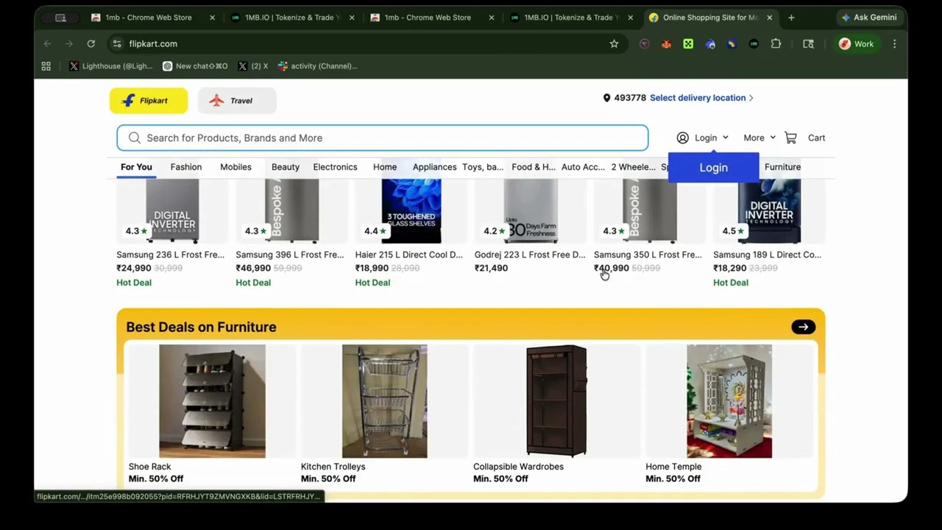Screen dimensions: 942x530
Task: Click the Furniture deals next arrow
Action: pos(803,327)
